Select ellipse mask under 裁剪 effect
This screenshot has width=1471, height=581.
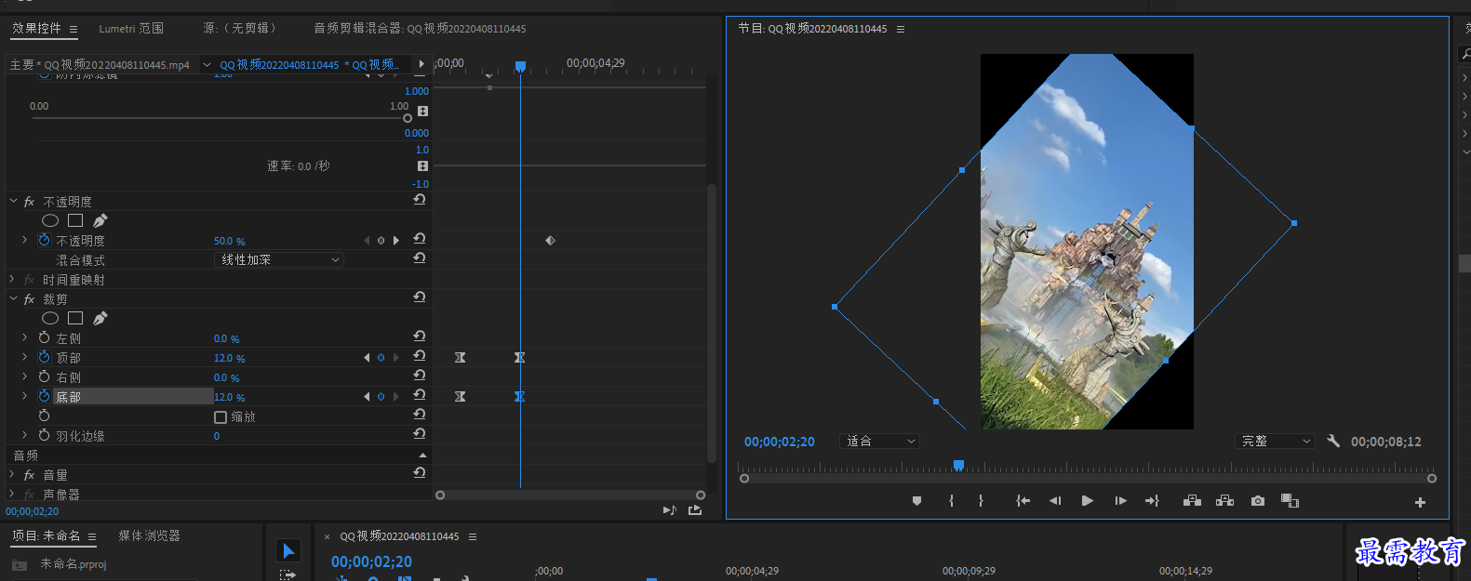coord(50,318)
